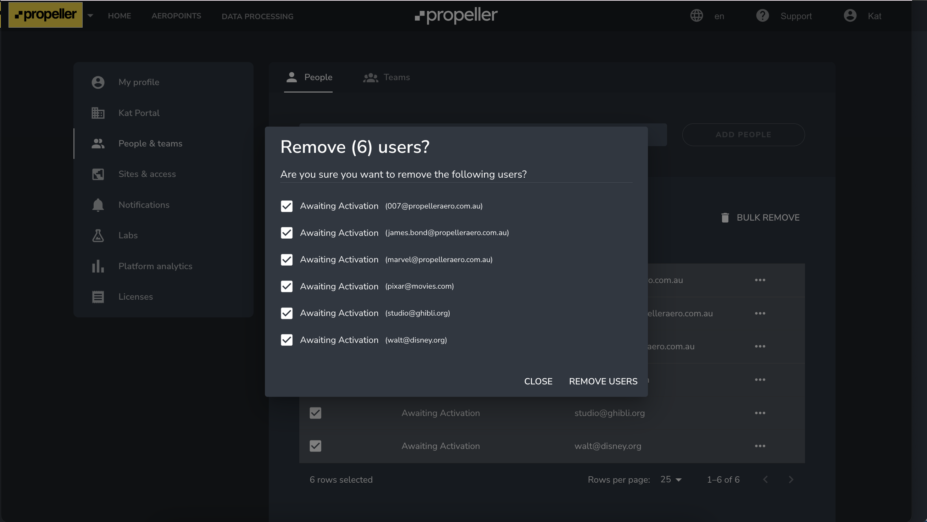The image size is (927, 522).
Task: Click the People tab person icon
Action: (292, 77)
